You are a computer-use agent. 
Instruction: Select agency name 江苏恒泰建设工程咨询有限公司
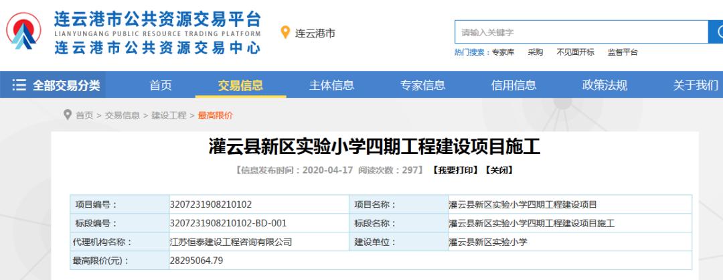(x=231, y=242)
